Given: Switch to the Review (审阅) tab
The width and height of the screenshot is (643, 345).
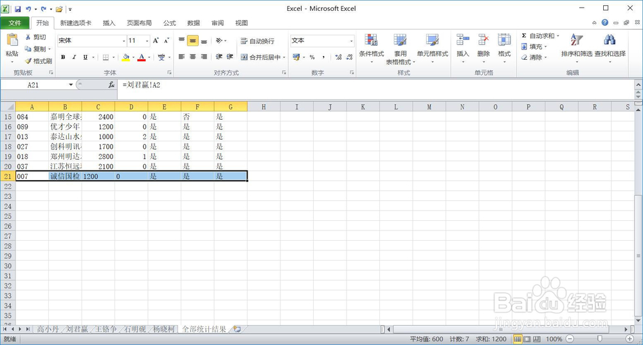Looking at the screenshot, I should tap(218, 23).
